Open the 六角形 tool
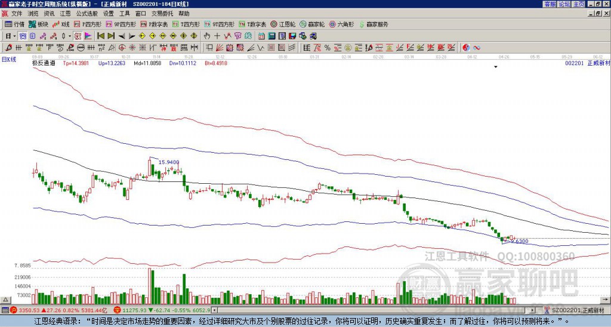The height and width of the screenshot is (327, 611). 342,24
